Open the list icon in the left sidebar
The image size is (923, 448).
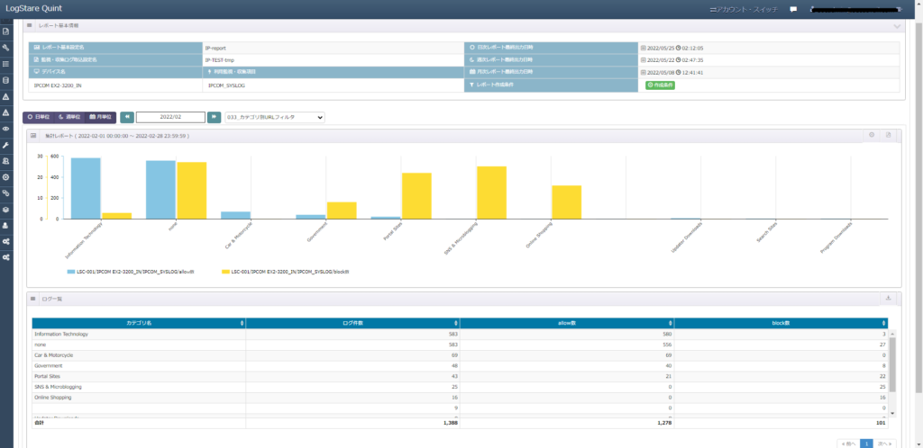click(6, 64)
